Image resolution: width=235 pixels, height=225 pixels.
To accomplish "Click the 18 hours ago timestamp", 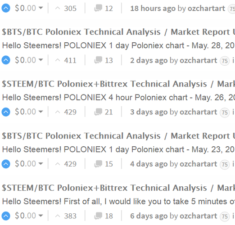I will [153, 9].
